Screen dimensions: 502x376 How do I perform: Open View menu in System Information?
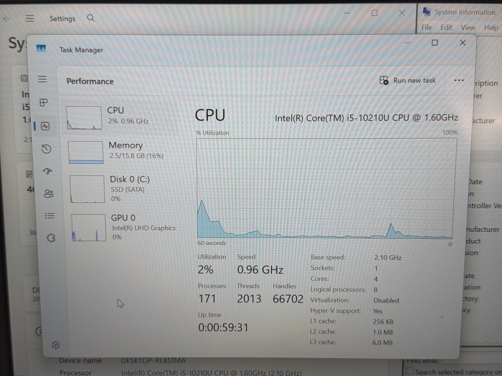[468, 28]
